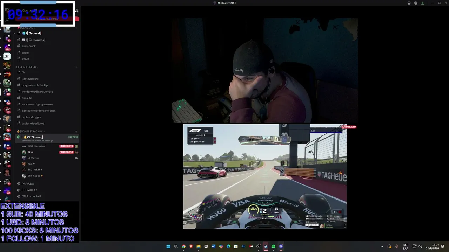Open the server with 41 notification badge
This screenshot has height=252, width=449.
(7, 110)
